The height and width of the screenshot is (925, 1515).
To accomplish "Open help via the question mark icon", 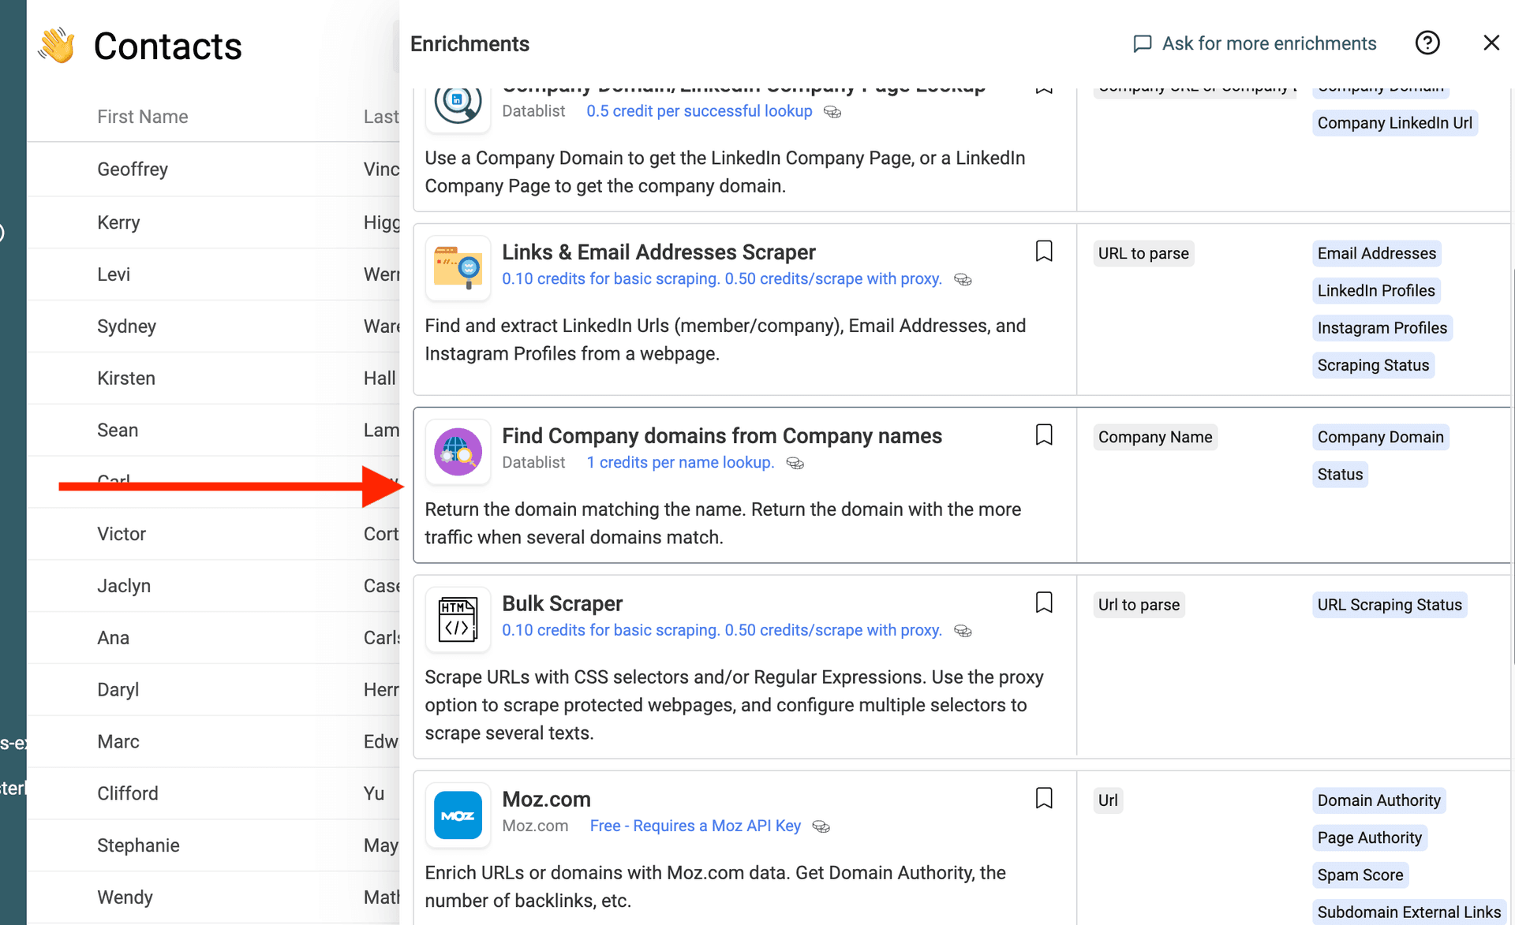I will [1427, 43].
